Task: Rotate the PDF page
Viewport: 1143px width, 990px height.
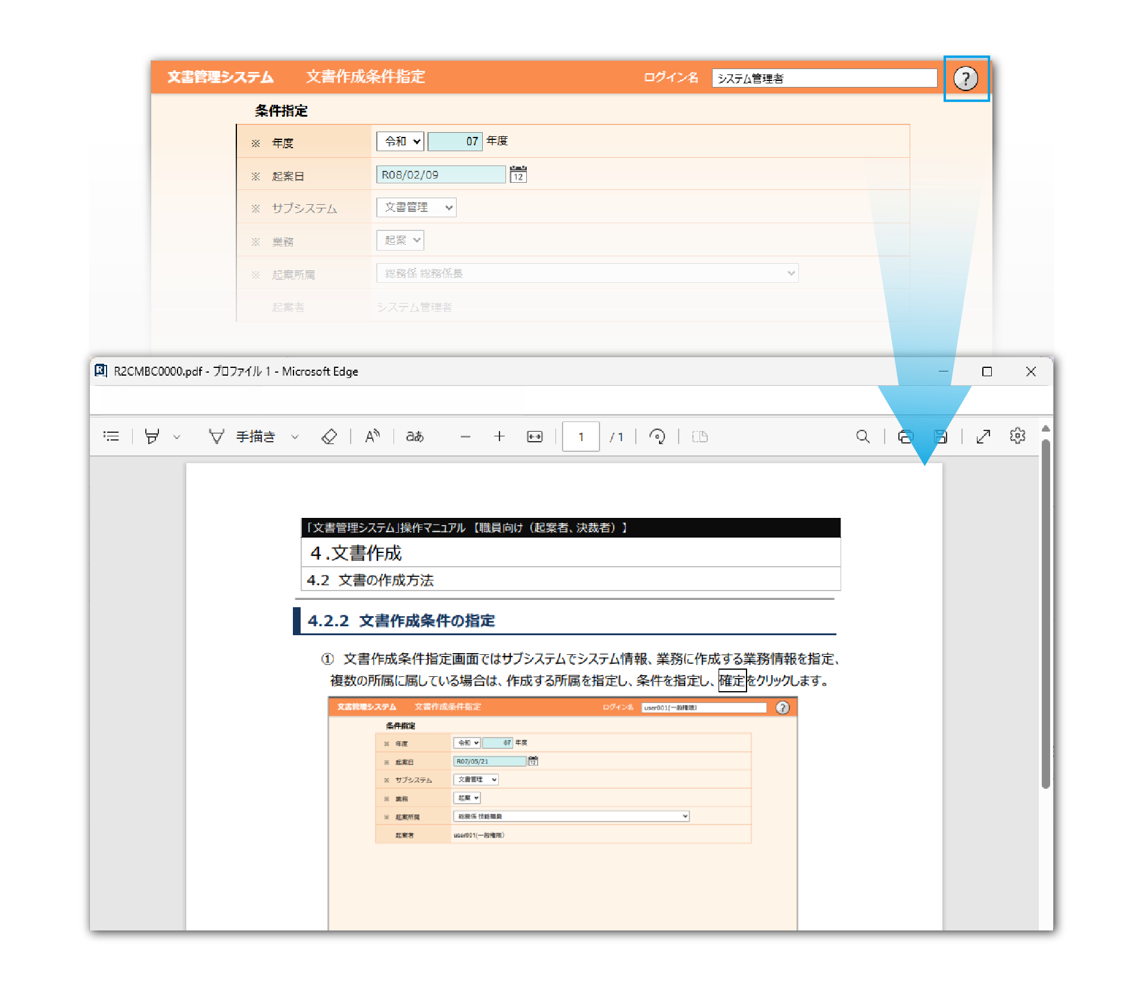Action: click(657, 436)
